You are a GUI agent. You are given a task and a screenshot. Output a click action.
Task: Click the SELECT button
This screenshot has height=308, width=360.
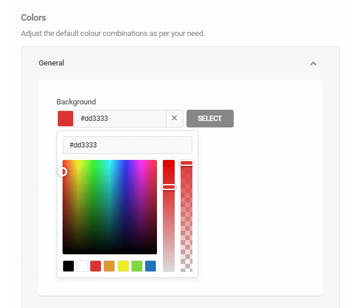[x=210, y=119]
